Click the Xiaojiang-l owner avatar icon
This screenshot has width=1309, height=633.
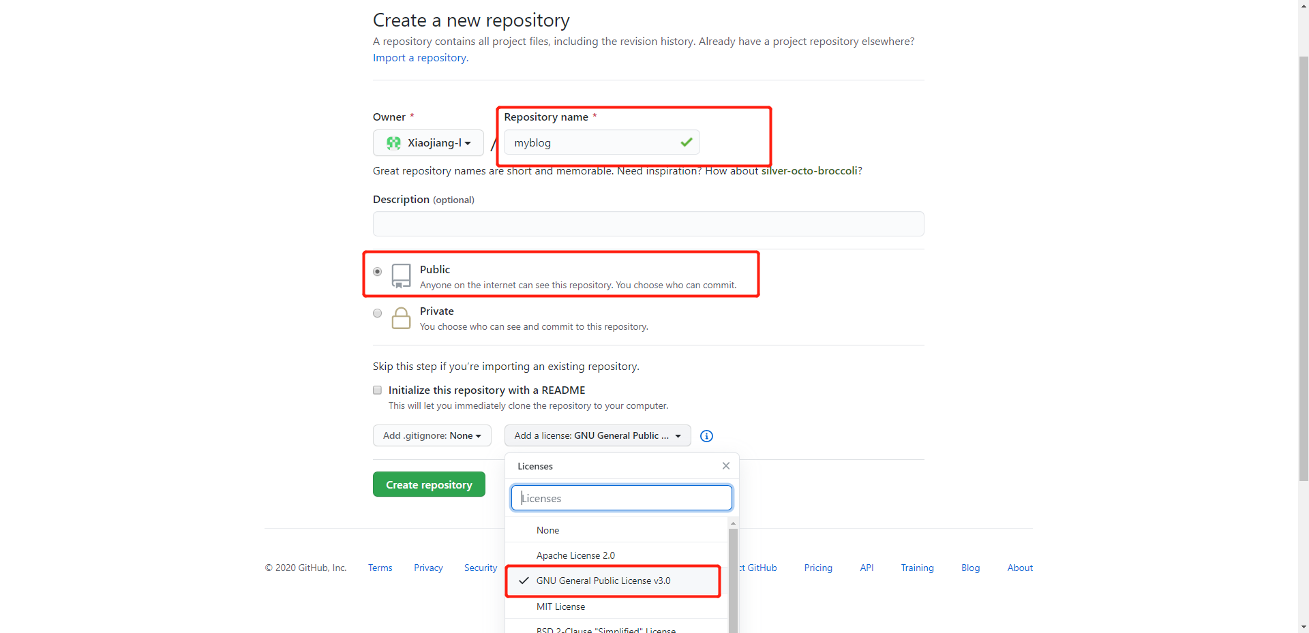[x=393, y=143]
